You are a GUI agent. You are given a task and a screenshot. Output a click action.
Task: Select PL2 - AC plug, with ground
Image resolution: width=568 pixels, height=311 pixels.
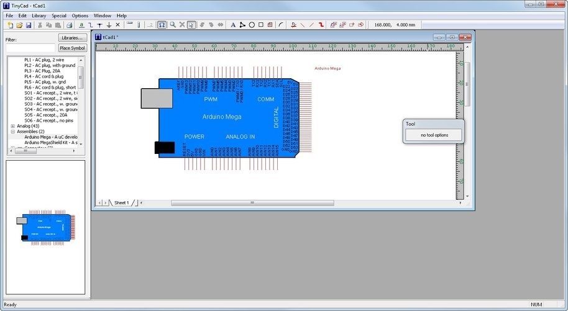click(x=50, y=66)
